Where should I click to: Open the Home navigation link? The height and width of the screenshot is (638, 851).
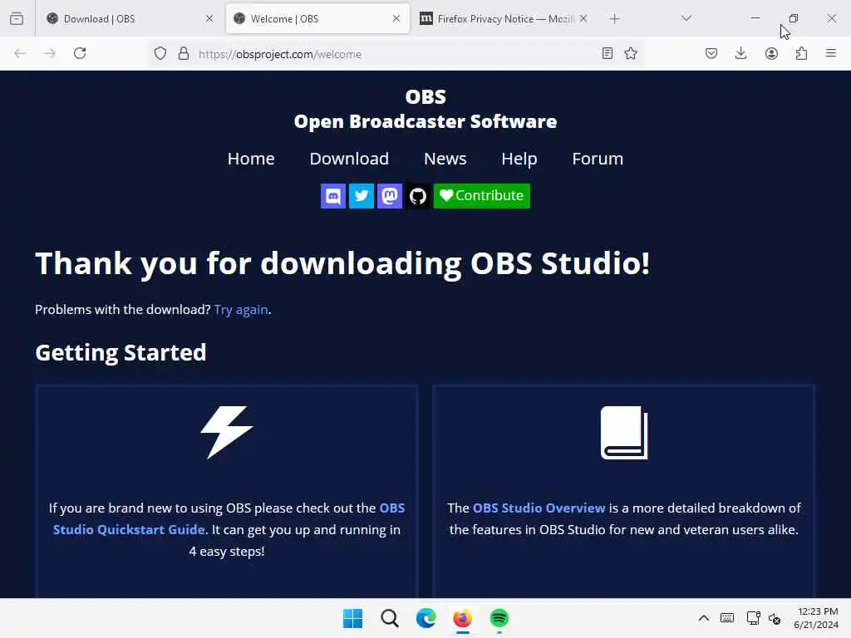tap(251, 159)
